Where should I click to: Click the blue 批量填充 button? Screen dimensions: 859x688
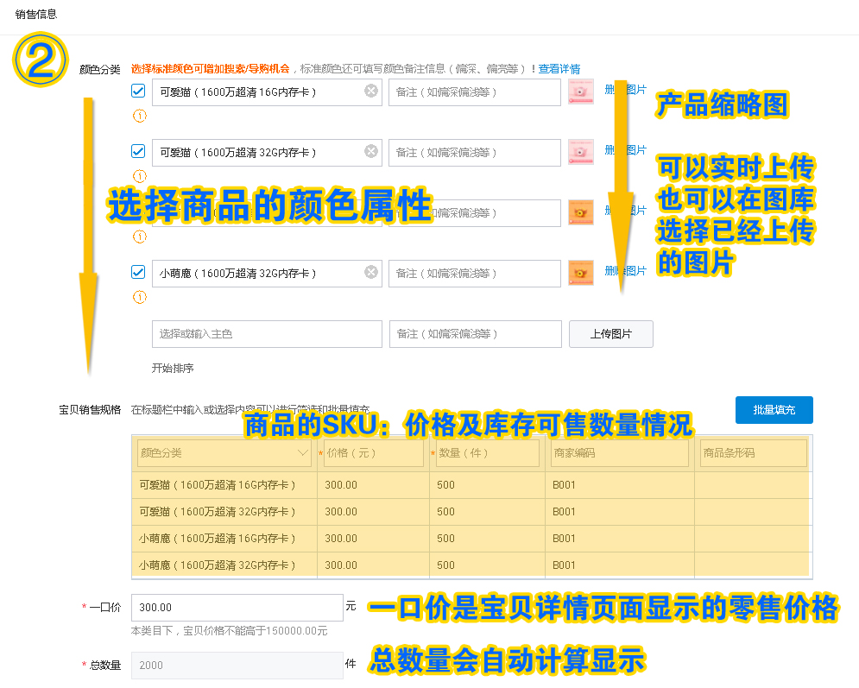tap(774, 410)
